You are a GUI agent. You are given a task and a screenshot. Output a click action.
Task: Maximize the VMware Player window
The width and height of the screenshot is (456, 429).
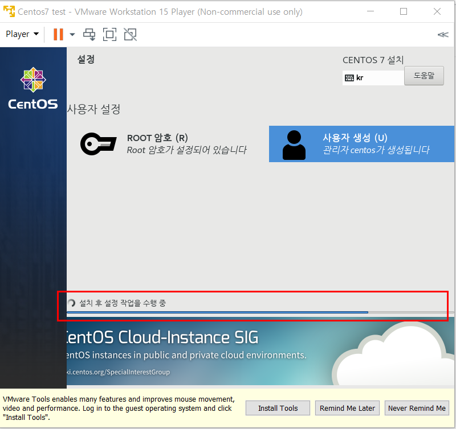click(404, 11)
